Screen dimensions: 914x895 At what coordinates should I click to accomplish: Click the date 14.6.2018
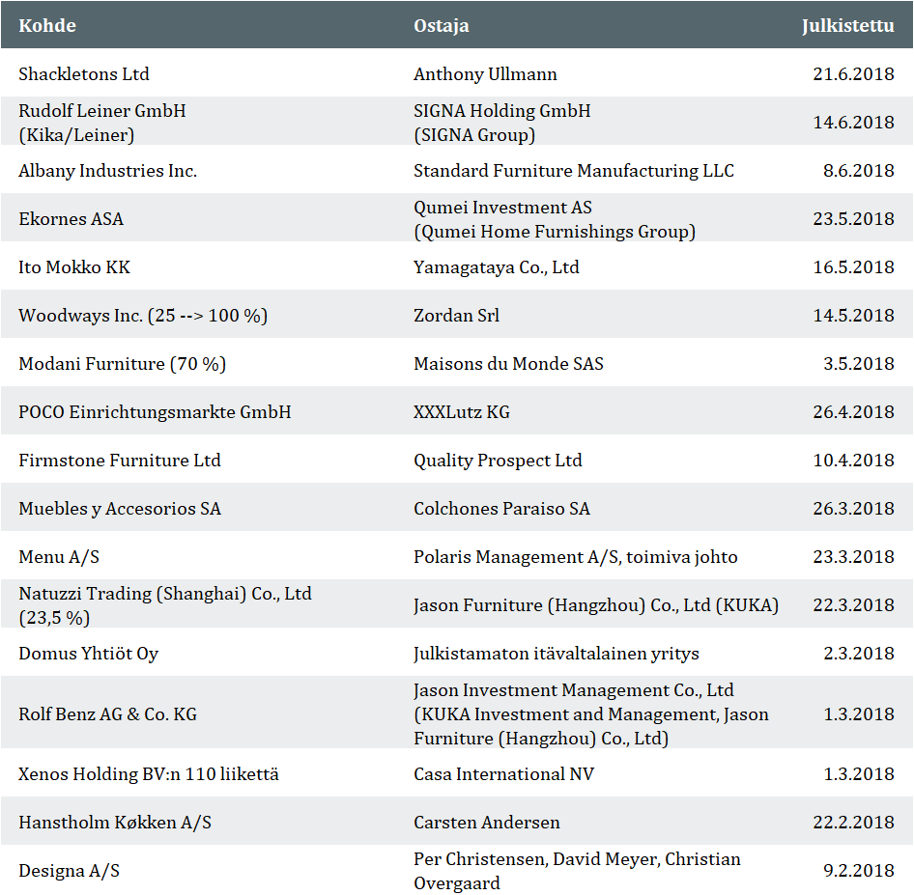[853, 123]
